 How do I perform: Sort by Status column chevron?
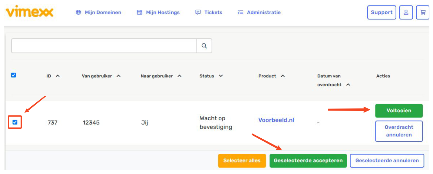(221, 76)
